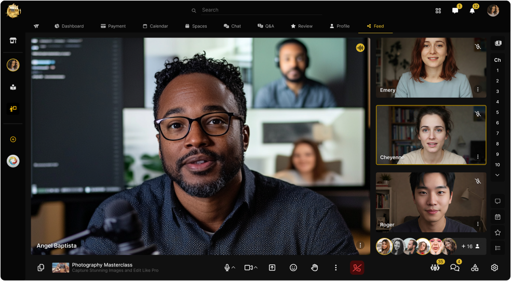511x281 pixels.
Task: Open Photography Masterclass thumbnail
Action: point(61,267)
